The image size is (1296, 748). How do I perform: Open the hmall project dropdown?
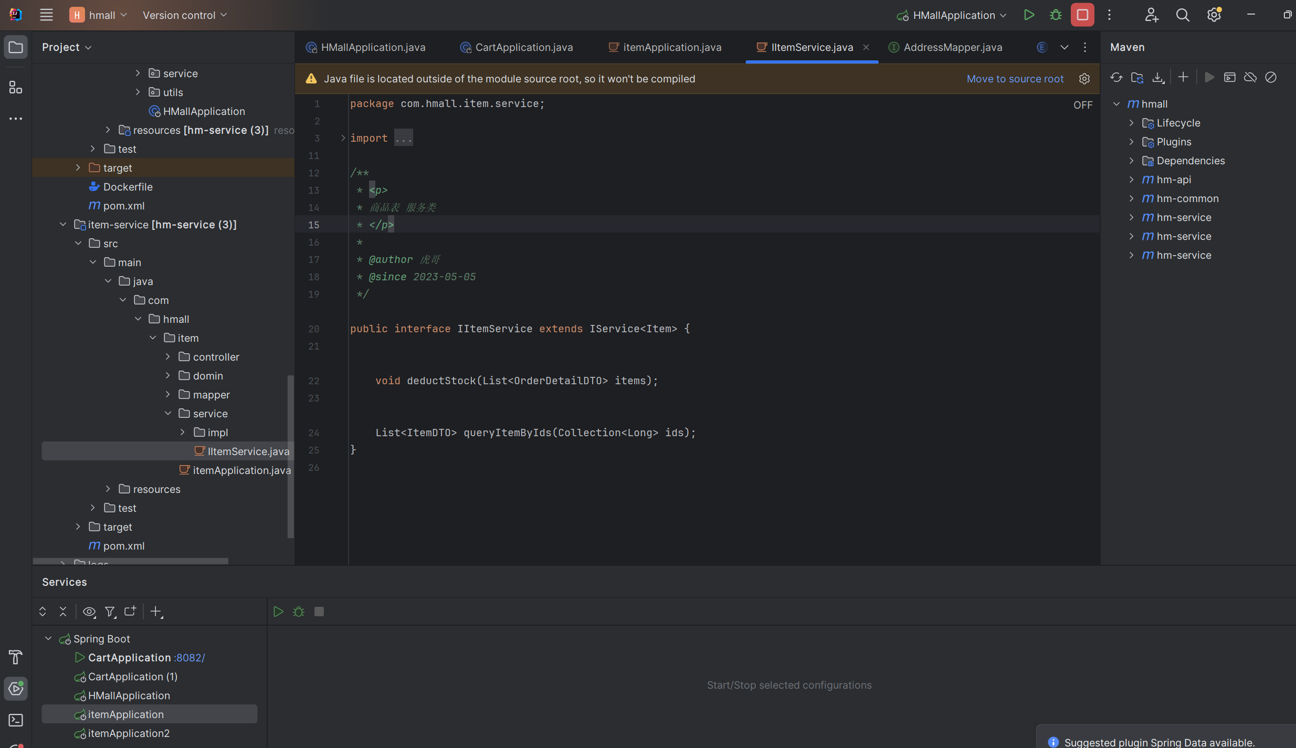tap(99, 15)
